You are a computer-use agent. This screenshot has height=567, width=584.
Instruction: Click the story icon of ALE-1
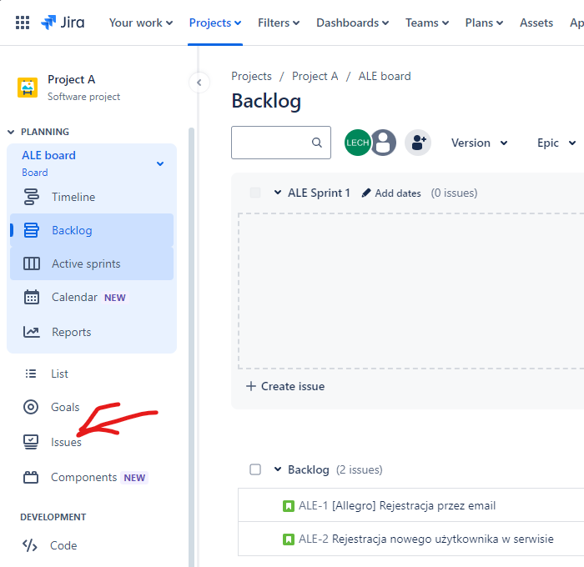(289, 506)
